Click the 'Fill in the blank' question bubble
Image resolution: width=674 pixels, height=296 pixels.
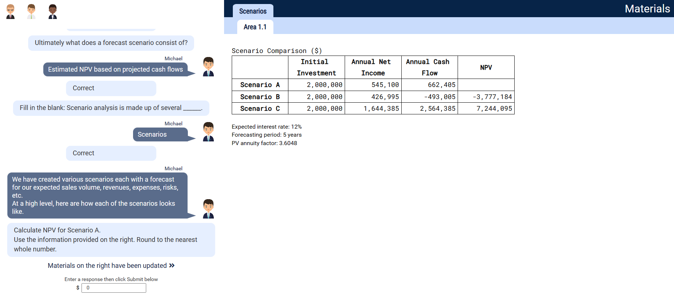tap(111, 108)
